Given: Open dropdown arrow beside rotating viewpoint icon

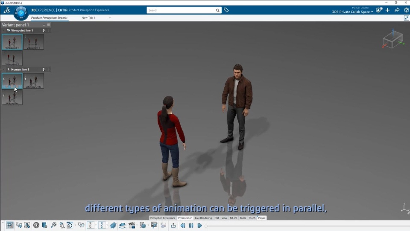Looking at the screenshot, I should (x=75, y=225).
